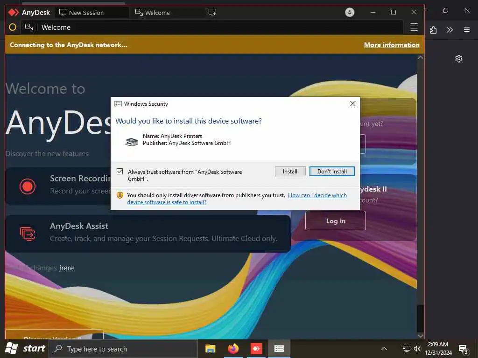The height and width of the screenshot is (358, 478).
Task: Click the browser extensions puzzle icon
Action: coord(433,30)
